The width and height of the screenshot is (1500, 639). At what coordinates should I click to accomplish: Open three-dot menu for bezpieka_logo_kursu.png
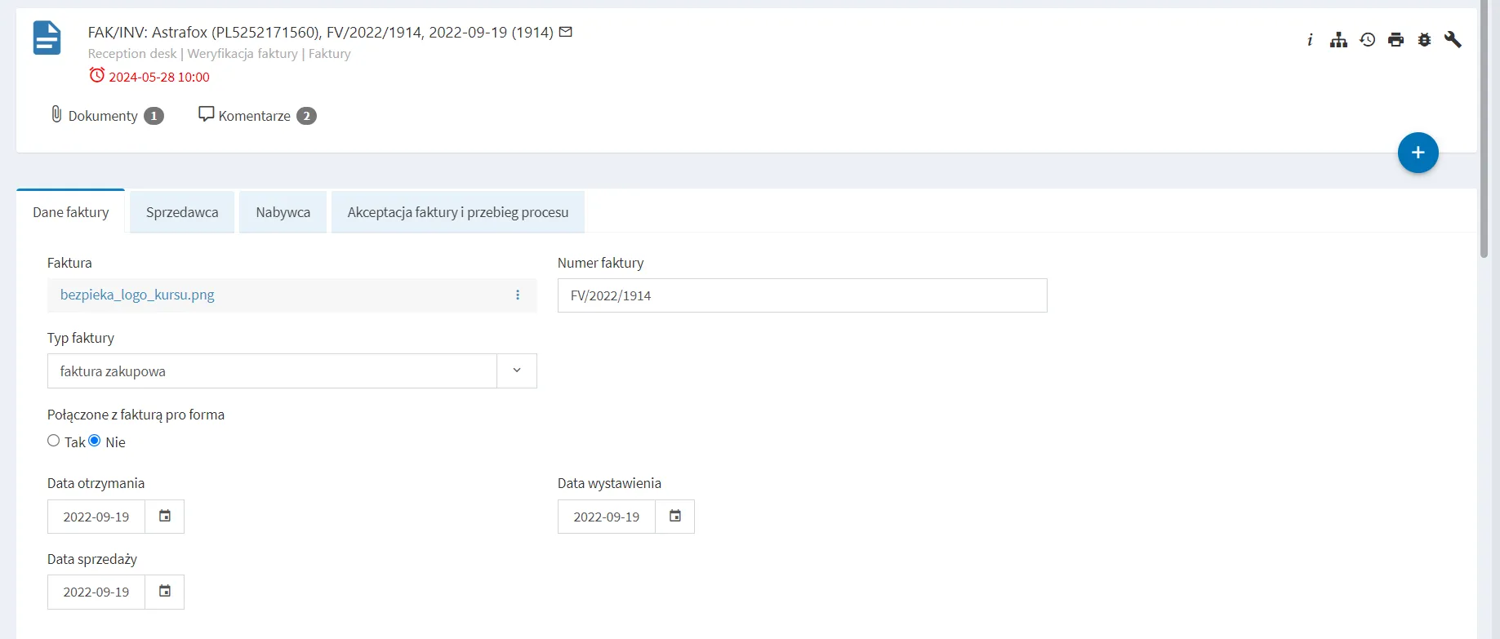coord(518,295)
